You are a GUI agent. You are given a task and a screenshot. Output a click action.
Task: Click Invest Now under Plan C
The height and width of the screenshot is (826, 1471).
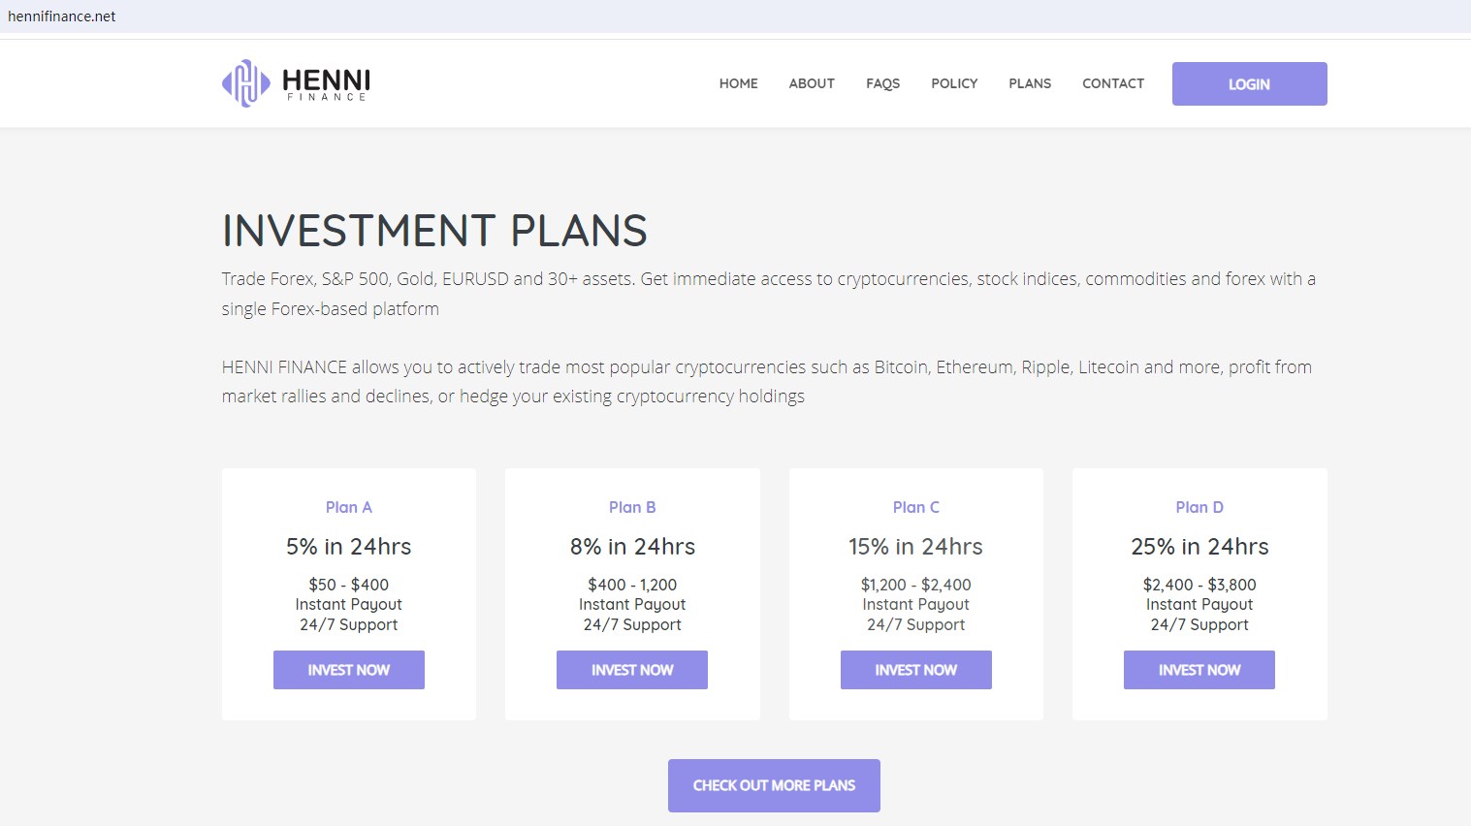(915, 670)
